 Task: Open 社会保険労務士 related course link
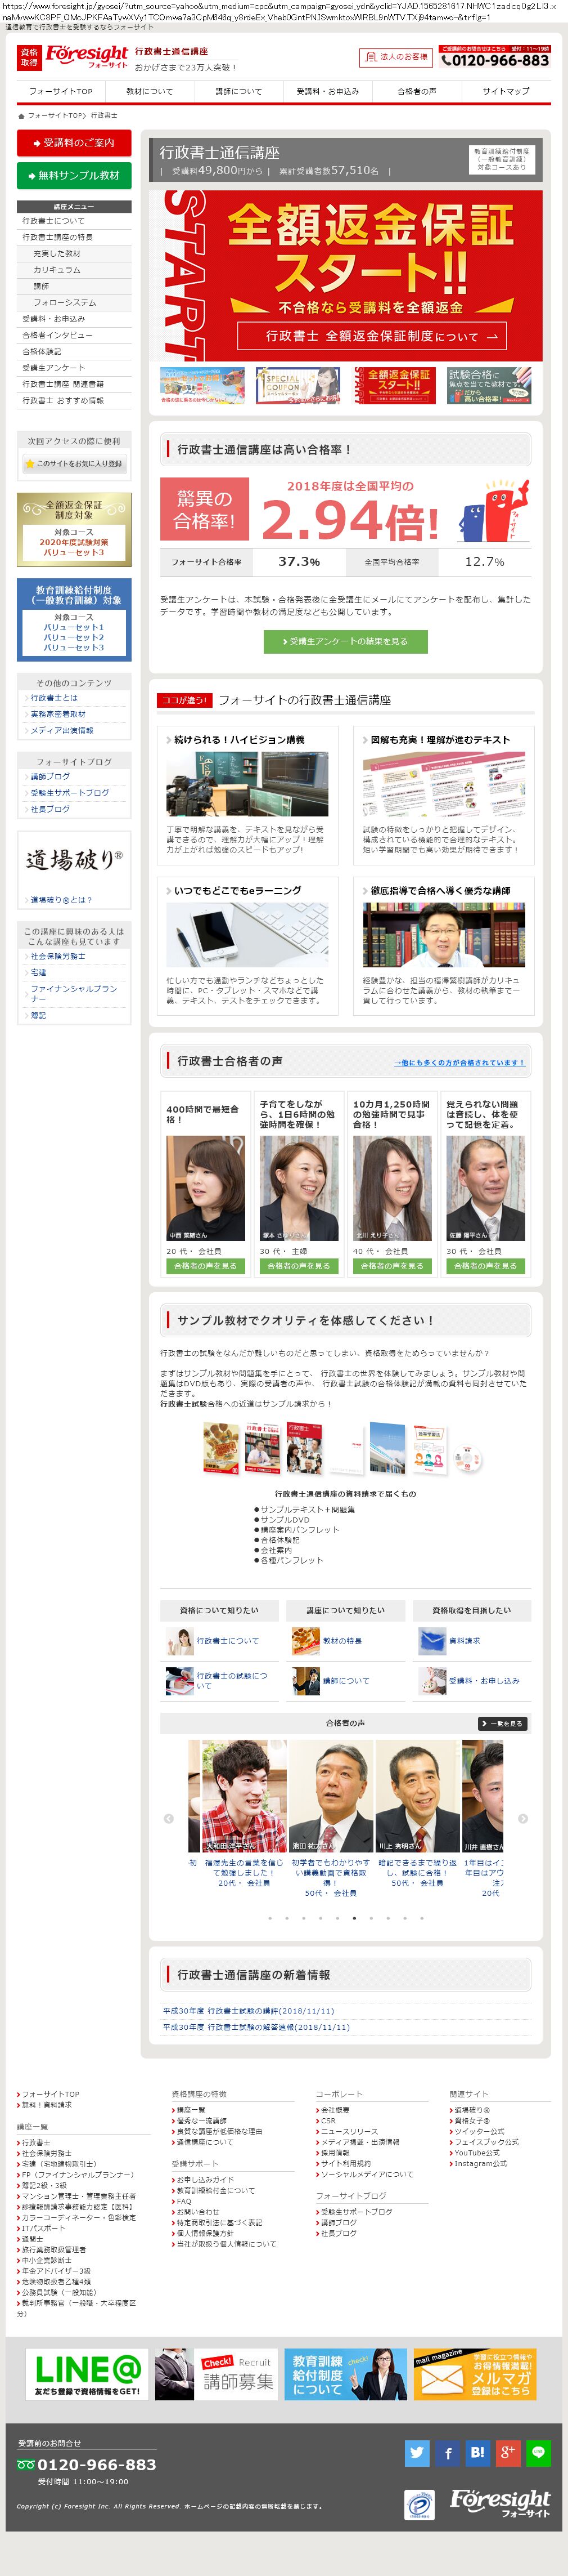pos(58,956)
